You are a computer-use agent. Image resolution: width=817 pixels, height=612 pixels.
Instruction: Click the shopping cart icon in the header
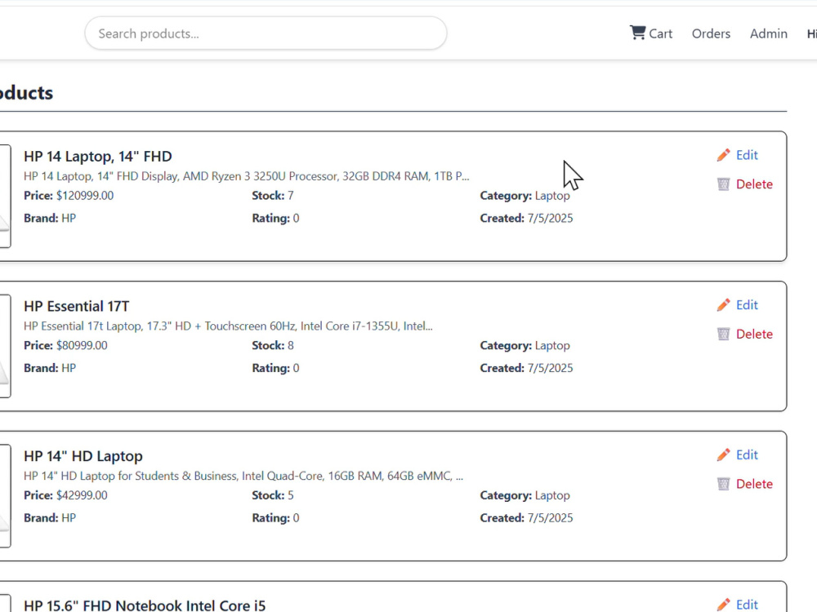637,33
